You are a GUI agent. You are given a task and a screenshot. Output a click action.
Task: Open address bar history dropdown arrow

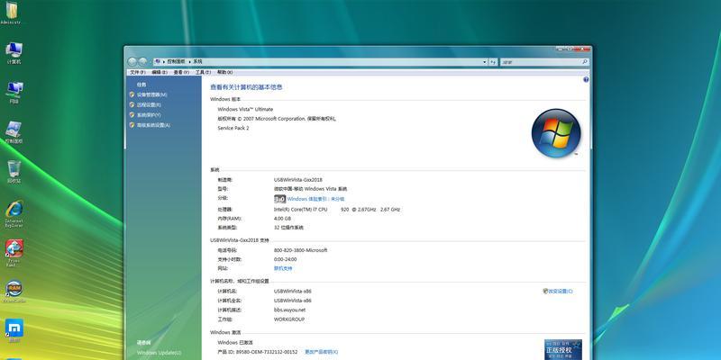coord(484,61)
